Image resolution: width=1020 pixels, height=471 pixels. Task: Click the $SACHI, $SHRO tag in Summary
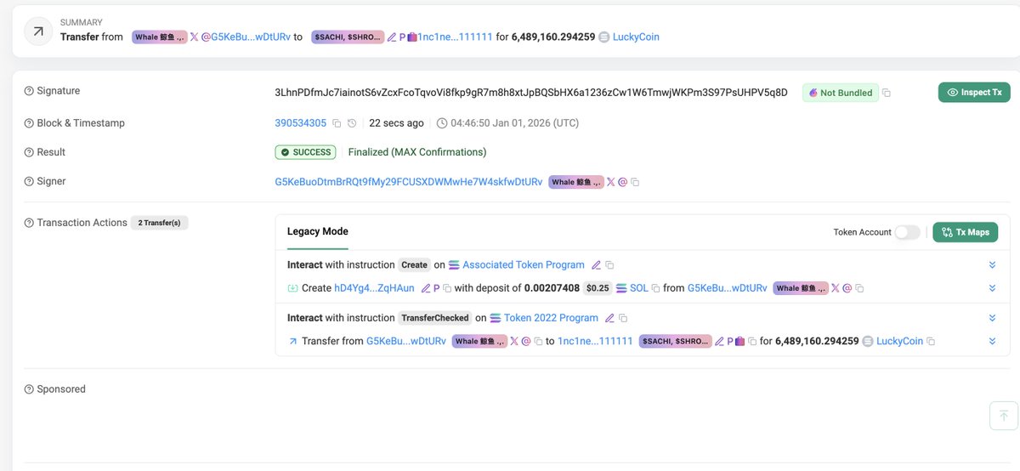tap(347, 37)
